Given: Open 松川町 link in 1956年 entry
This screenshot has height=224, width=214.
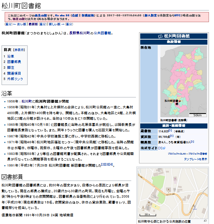Looking at the screenshot, I should [x=27, y=101].
